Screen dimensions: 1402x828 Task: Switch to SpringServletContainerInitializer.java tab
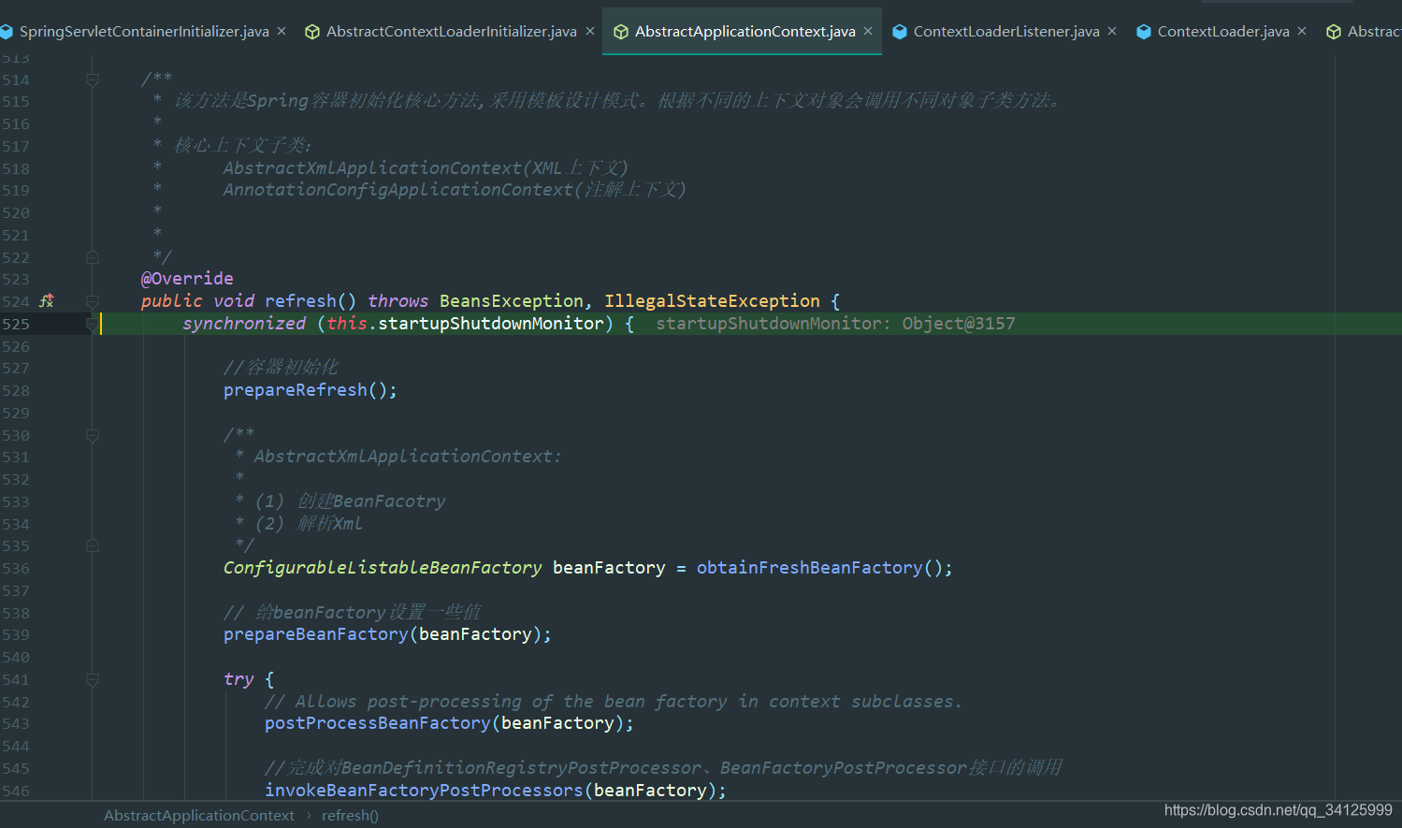pyautogui.click(x=143, y=32)
